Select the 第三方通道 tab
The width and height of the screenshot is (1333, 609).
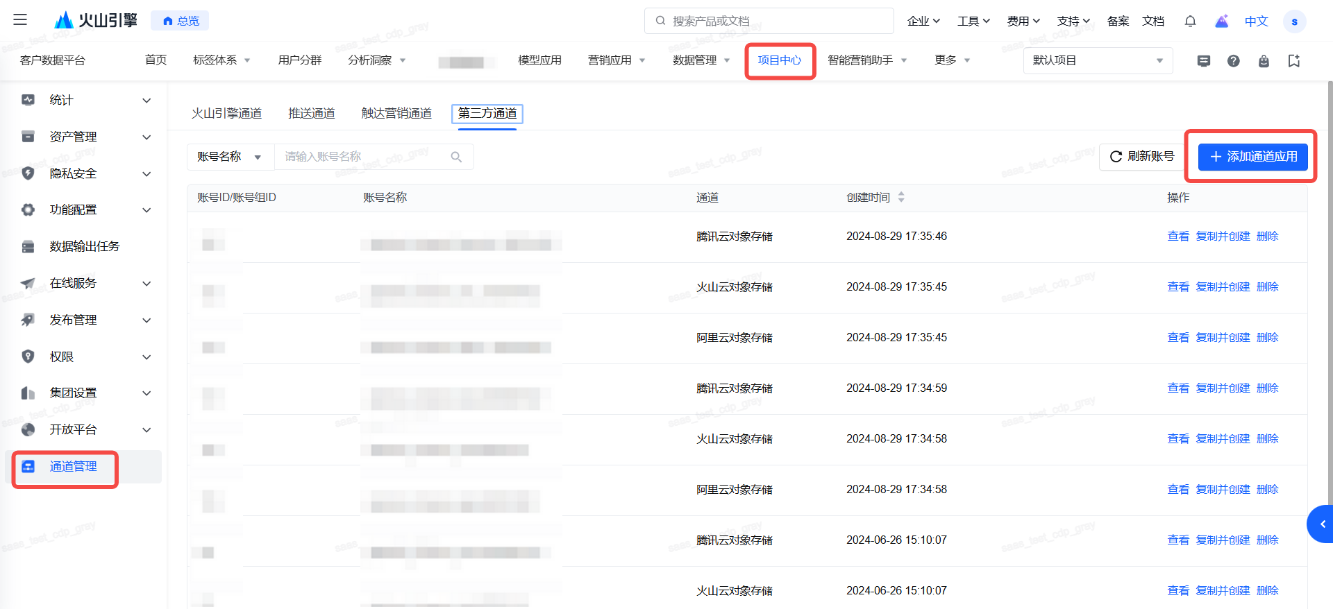[487, 113]
